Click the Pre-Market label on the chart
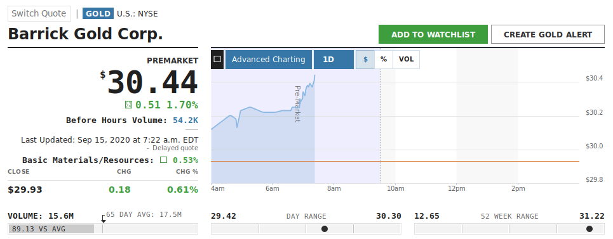Image resolution: width=613 pixels, height=239 pixels. click(297, 104)
